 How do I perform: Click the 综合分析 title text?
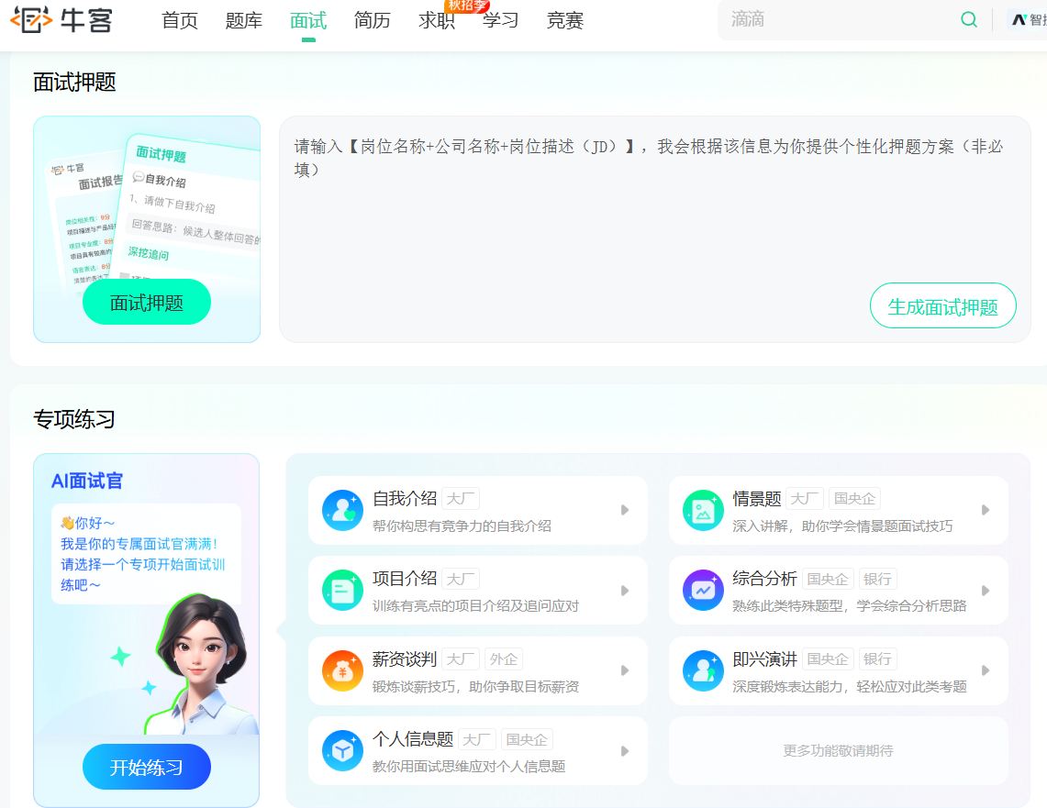[764, 579]
